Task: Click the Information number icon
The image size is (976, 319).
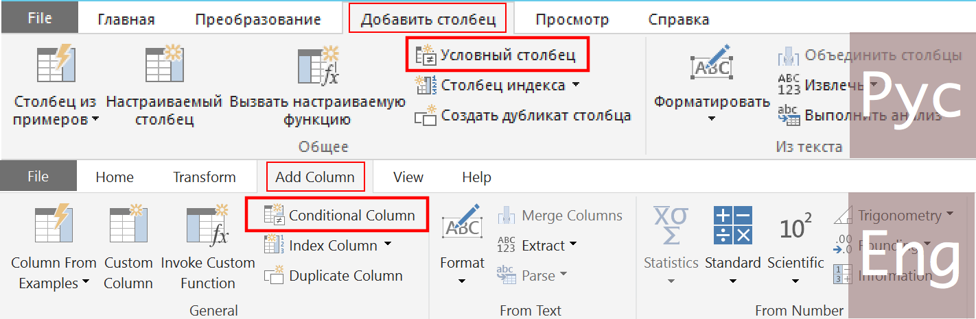Action: (843, 276)
